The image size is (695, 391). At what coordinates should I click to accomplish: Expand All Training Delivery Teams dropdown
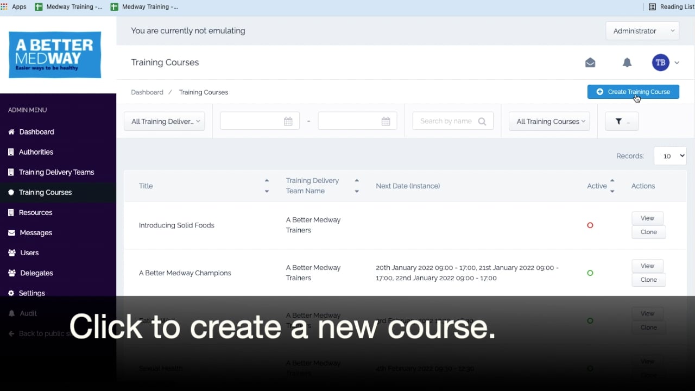[x=165, y=122]
